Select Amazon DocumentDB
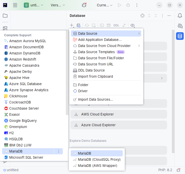Viewport: 185px width, 174px height. click(x=33, y=47)
